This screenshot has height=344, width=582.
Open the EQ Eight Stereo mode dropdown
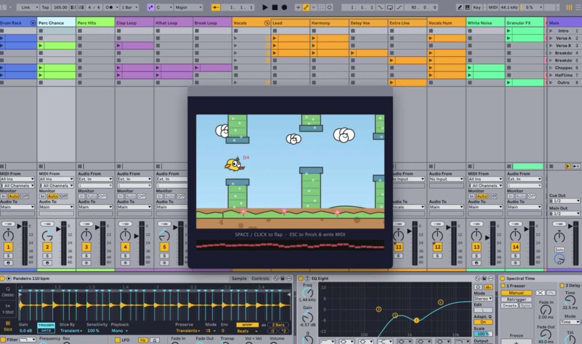pyautogui.click(x=483, y=298)
